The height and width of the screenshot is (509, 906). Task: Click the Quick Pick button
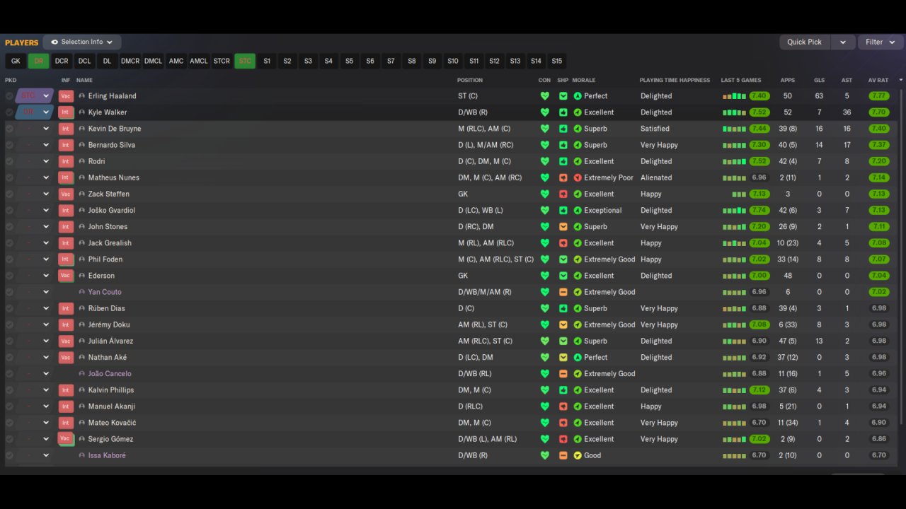(x=805, y=42)
